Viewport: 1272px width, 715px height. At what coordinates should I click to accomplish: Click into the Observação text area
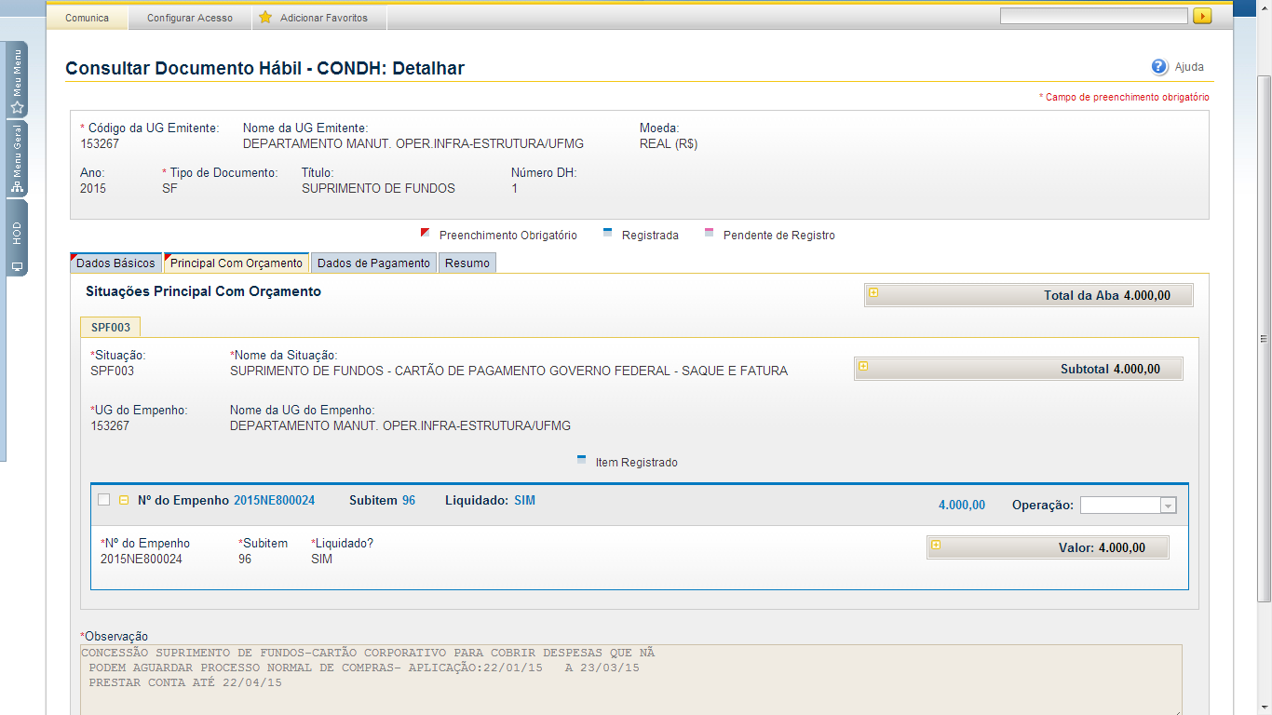coord(631,680)
